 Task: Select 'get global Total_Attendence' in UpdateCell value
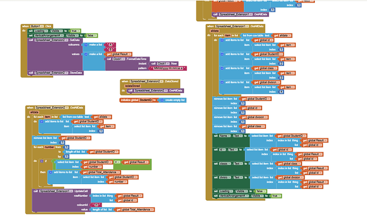(135, 209)
